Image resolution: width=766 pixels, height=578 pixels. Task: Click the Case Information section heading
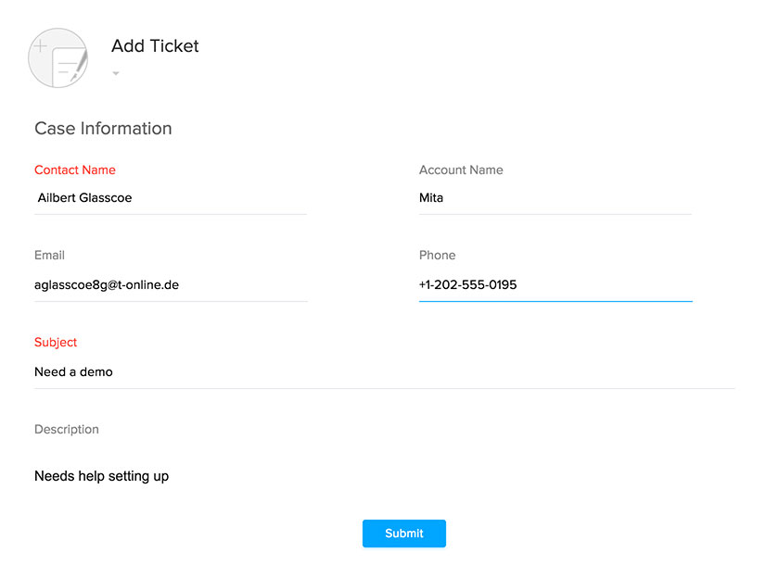pyautogui.click(x=103, y=128)
